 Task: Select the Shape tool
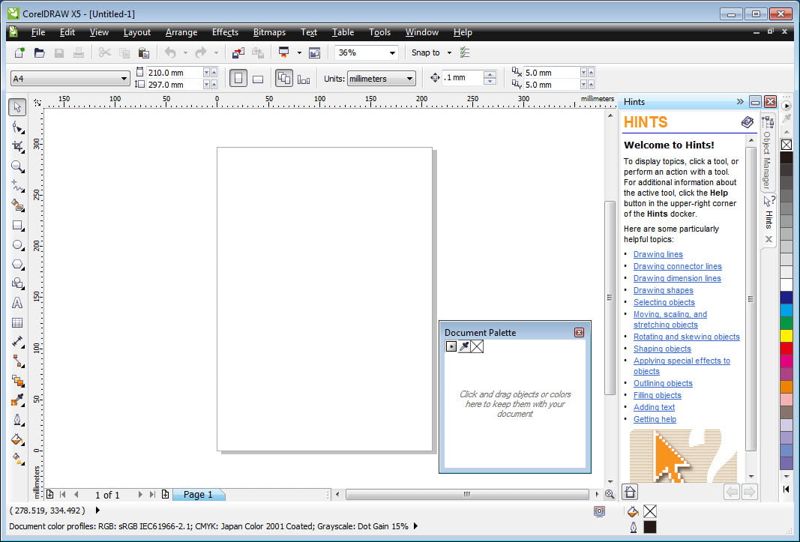[17, 127]
